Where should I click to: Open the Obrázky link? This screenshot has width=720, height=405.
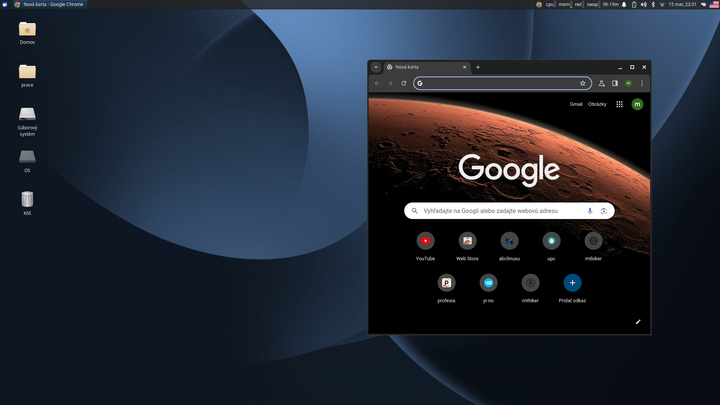pos(597,104)
